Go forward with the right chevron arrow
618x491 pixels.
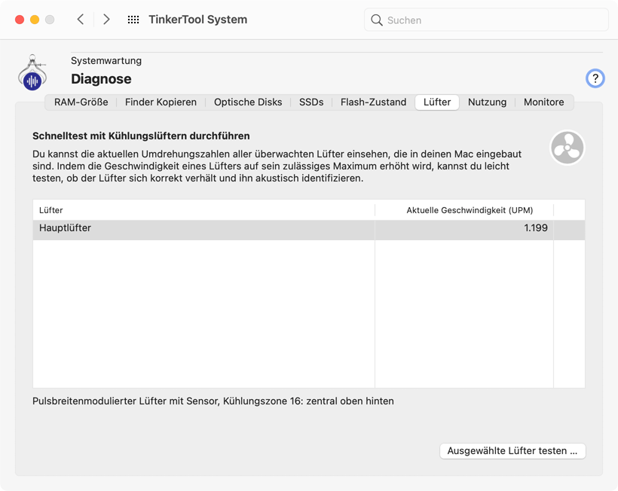pyautogui.click(x=106, y=20)
